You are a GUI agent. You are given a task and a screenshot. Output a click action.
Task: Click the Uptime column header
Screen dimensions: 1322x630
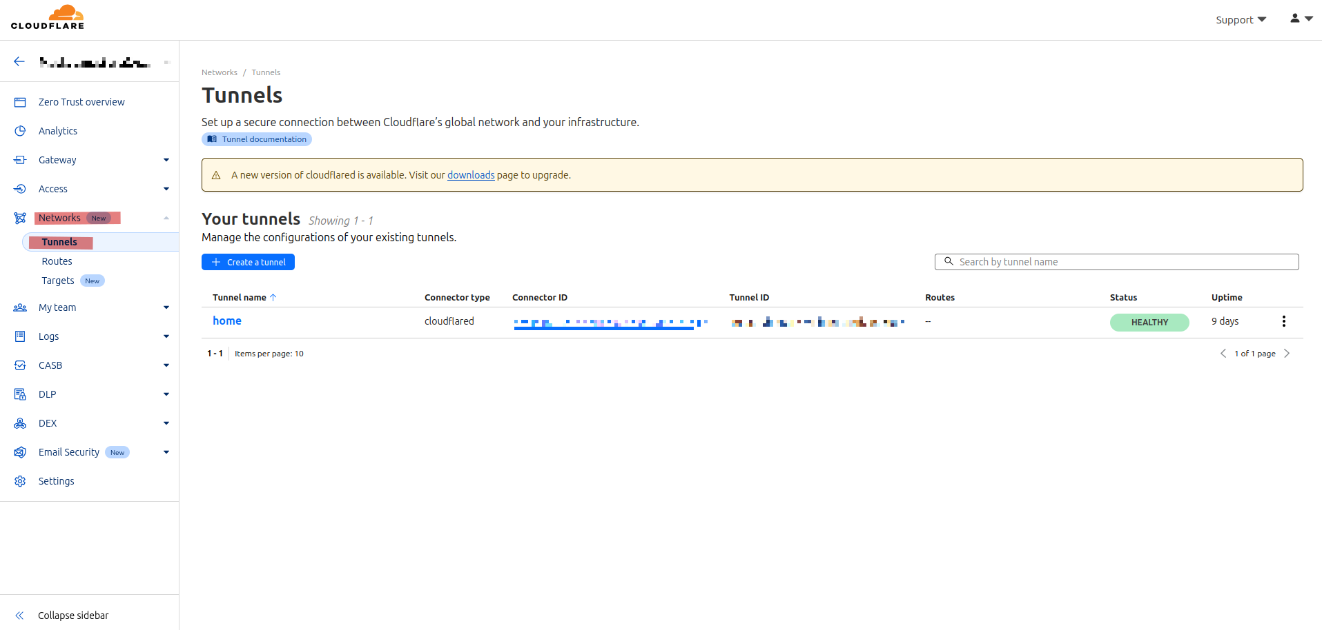coord(1227,298)
